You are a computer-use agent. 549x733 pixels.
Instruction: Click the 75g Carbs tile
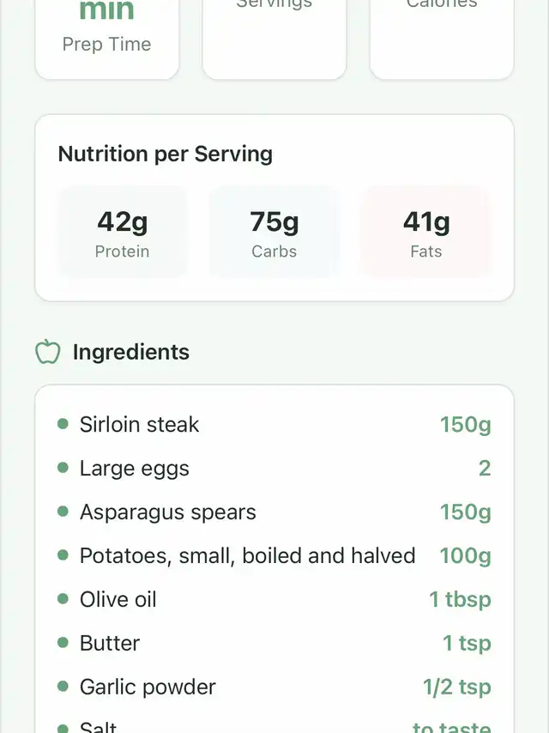[274, 233]
